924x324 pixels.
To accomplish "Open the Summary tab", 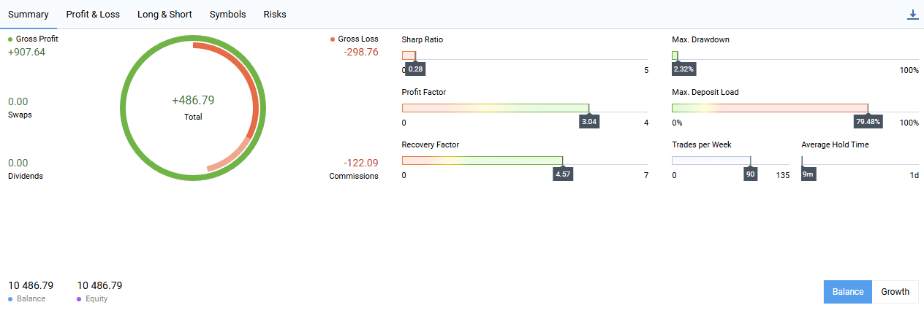I will pos(29,15).
